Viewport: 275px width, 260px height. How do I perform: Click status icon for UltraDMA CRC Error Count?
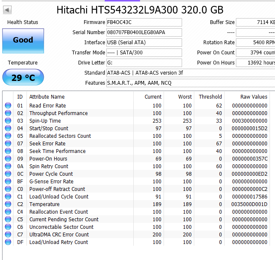tap(8, 234)
